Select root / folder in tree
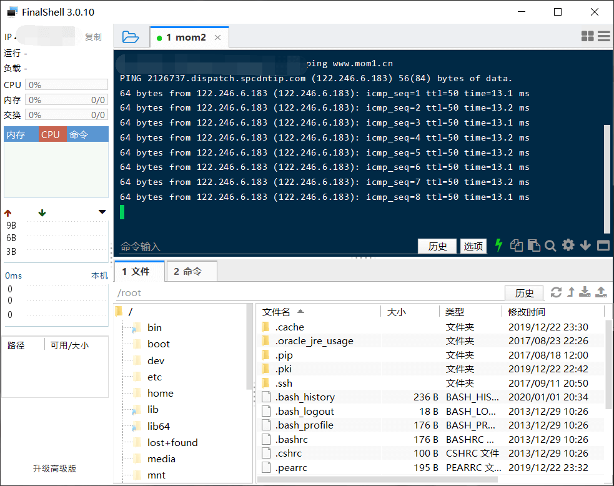614x486 pixels. tap(124, 312)
